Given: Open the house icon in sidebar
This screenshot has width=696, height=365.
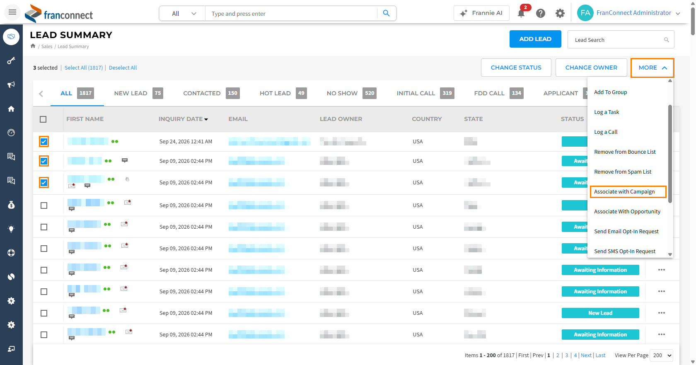Looking at the screenshot, I should point(11,109).
